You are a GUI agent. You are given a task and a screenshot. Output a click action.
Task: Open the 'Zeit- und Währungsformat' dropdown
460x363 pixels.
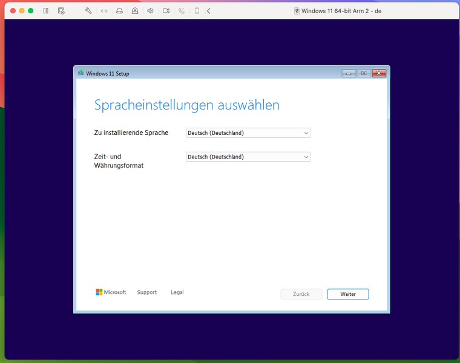coord(248,157)
